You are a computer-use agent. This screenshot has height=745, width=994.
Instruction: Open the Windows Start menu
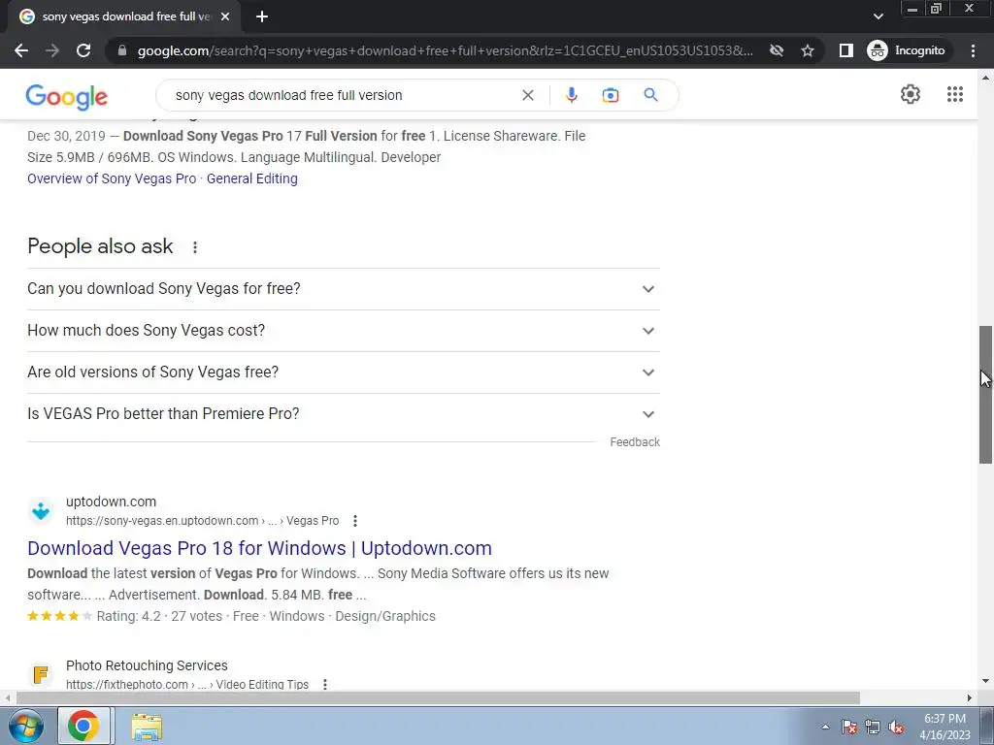point(26,726)
